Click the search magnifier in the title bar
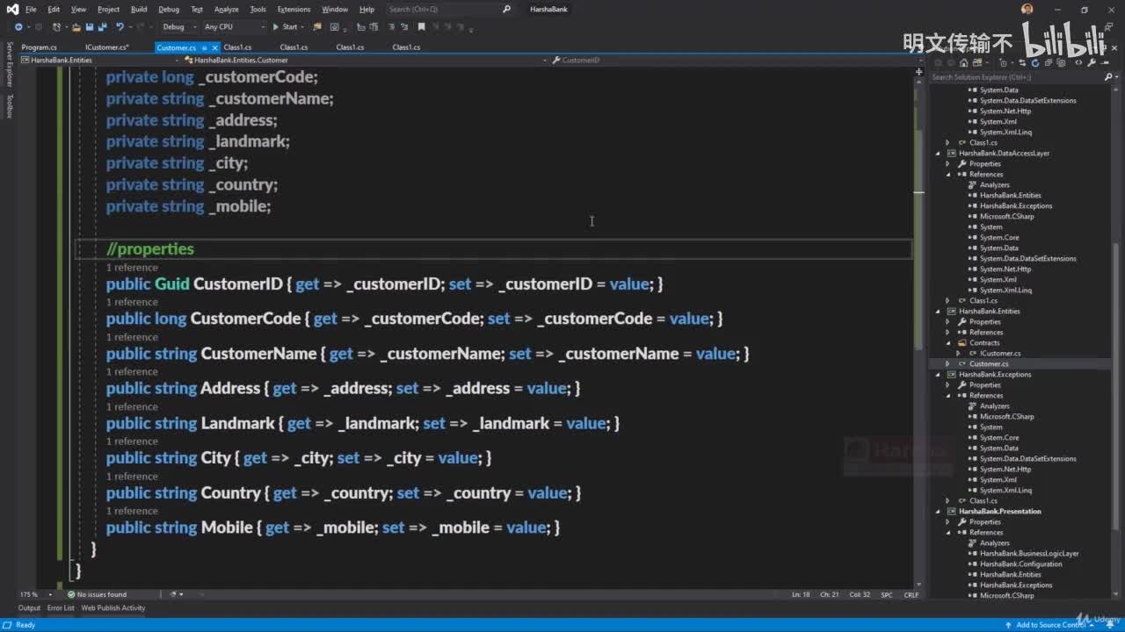The image size is (1125, 632). 506,10
